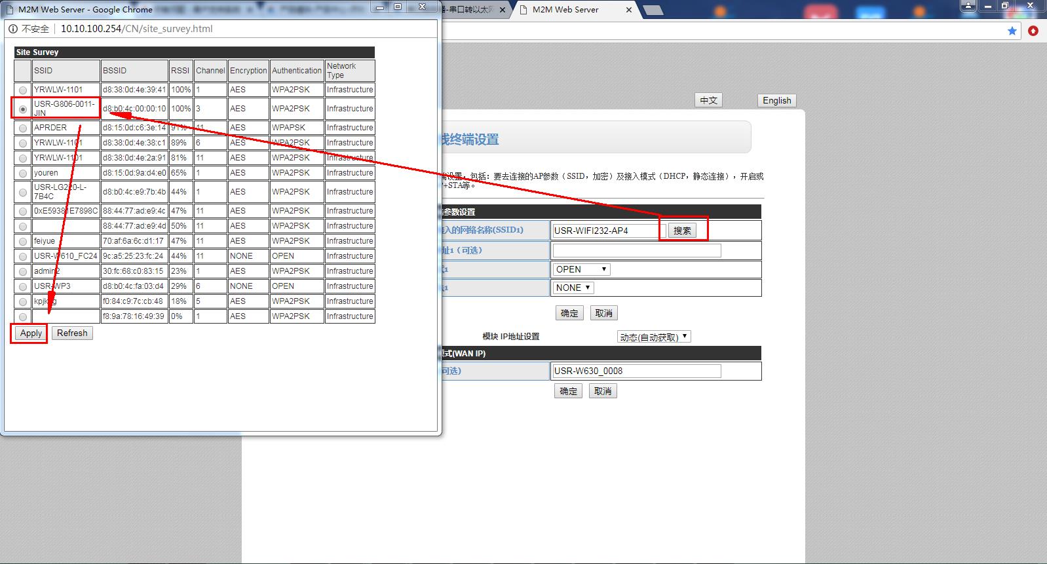
Task: Expand the NONE encryption dropdown
Action: [573, 288]
